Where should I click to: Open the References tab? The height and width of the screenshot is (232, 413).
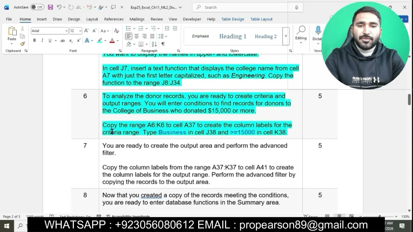[114, 19]
